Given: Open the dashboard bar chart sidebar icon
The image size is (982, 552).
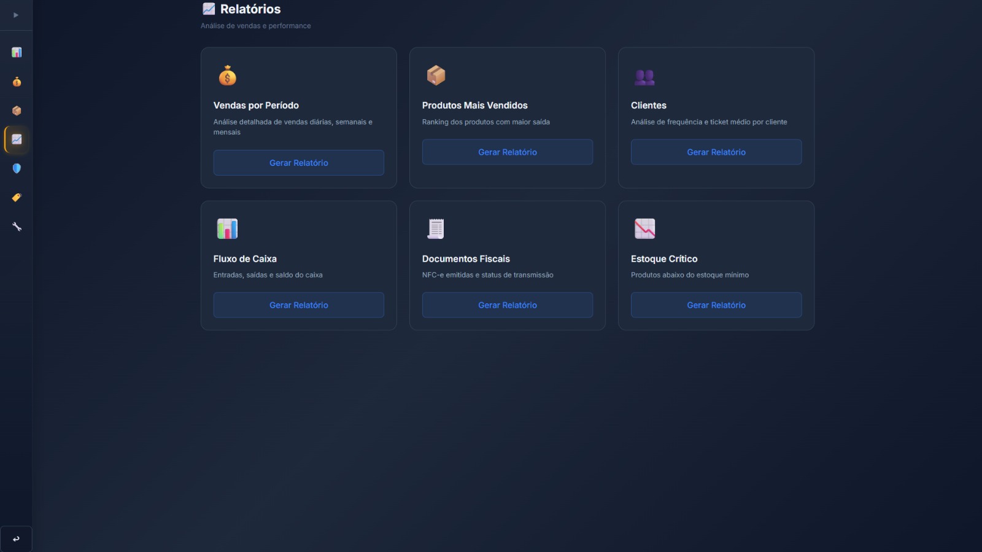Looking at the screenshot, I should click(17, 52).
